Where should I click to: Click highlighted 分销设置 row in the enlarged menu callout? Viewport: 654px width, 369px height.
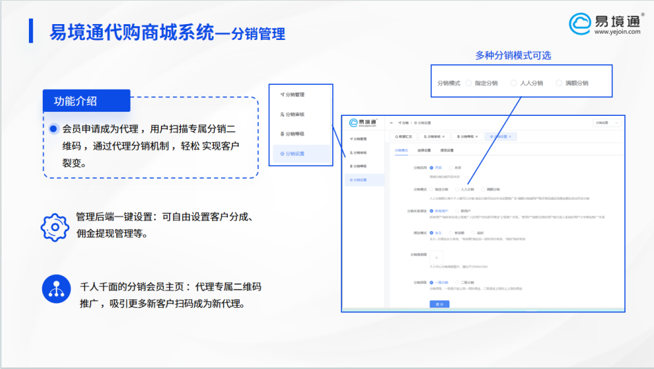[301, 154]
